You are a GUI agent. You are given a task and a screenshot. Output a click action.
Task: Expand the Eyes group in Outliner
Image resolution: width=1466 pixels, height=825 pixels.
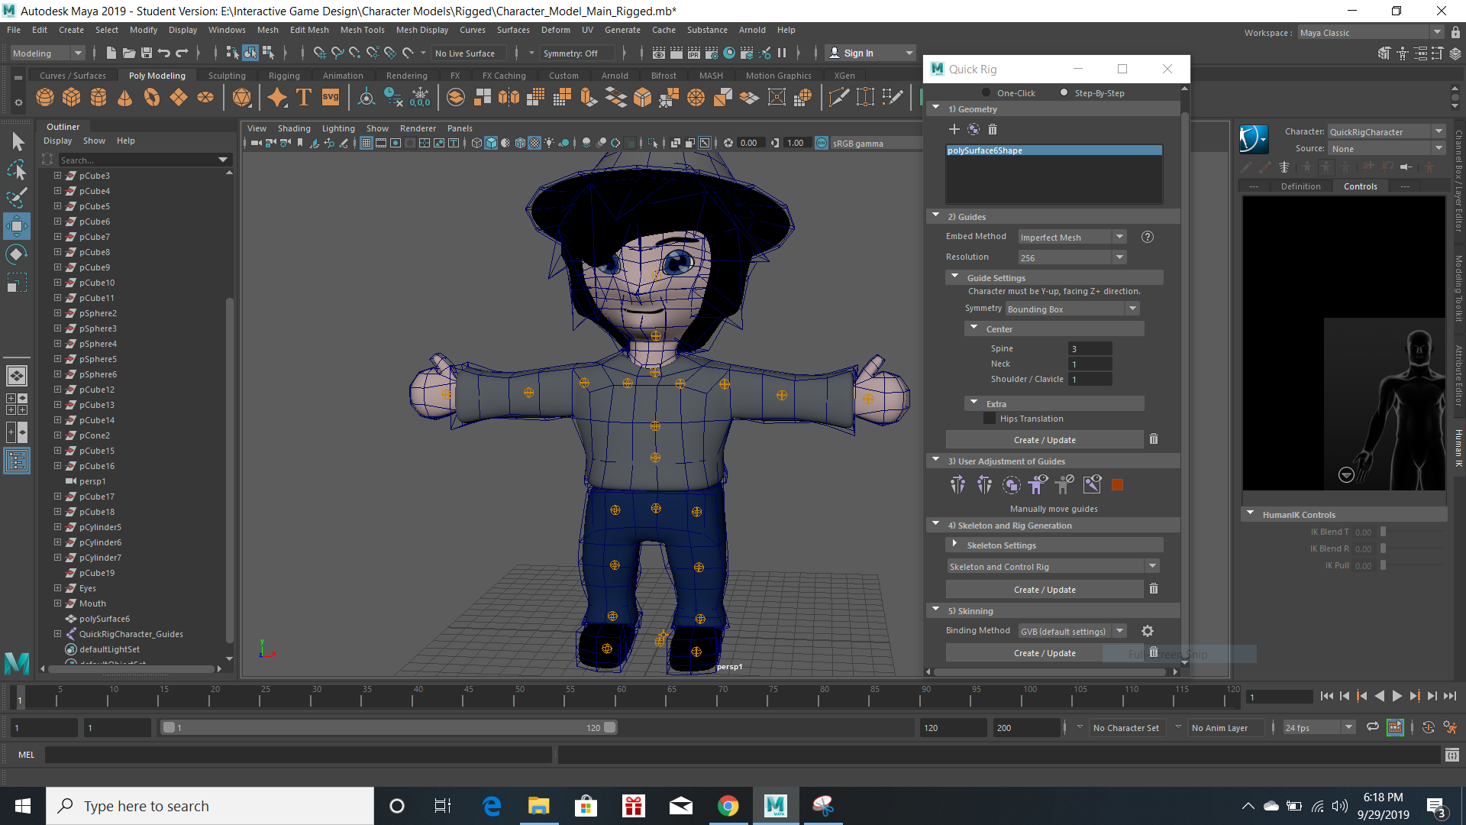click(57, 588)
